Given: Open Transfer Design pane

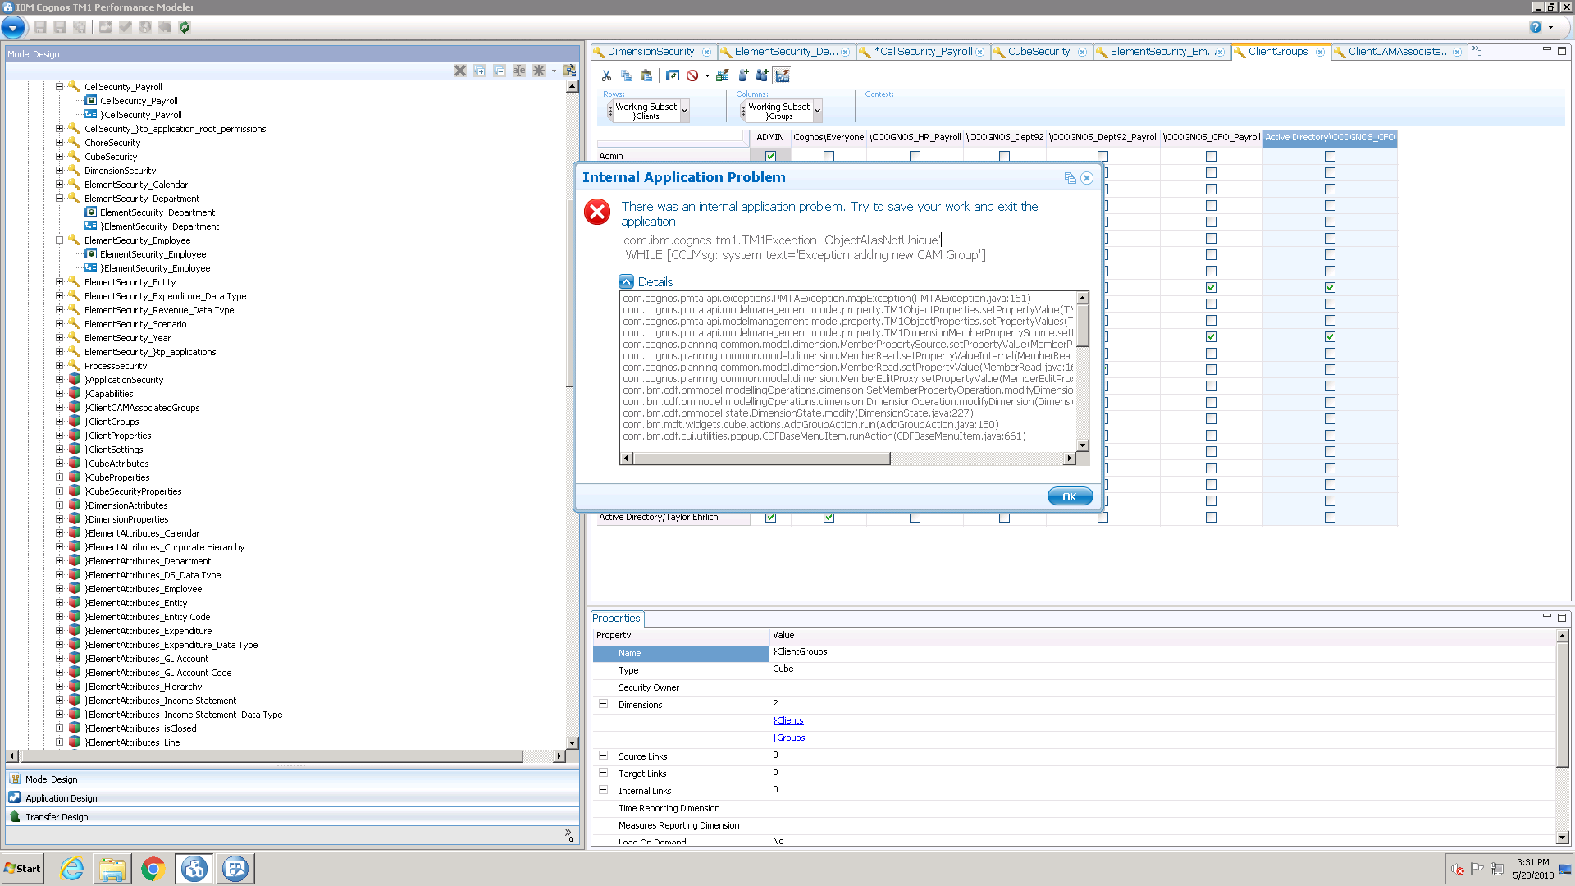Looking at the screenshot, I should pyautogui.click(x=292, y=816).
